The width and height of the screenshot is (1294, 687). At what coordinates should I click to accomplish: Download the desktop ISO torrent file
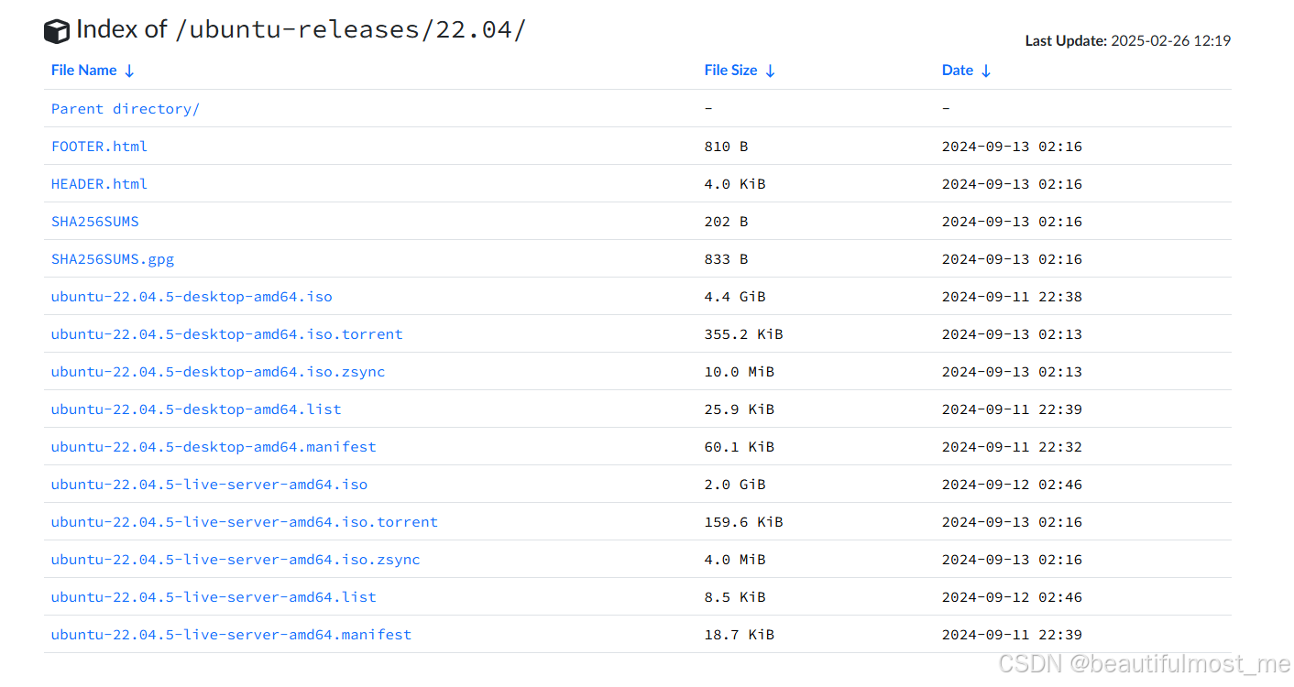point(226,333)
